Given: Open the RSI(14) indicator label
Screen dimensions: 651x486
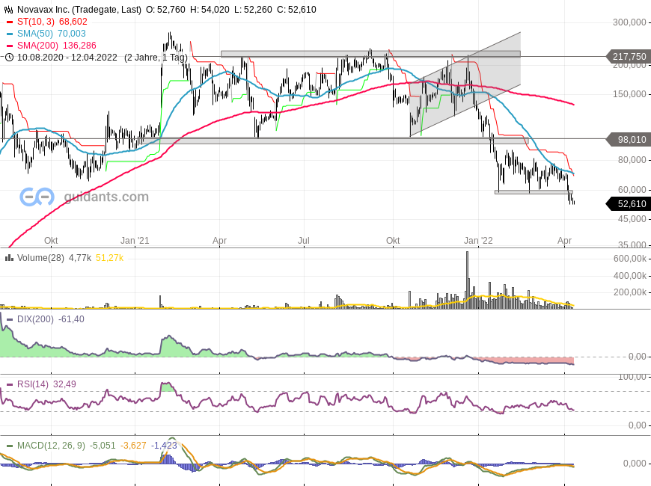Looking at the screenshot, I should click(x=33, y=385).
